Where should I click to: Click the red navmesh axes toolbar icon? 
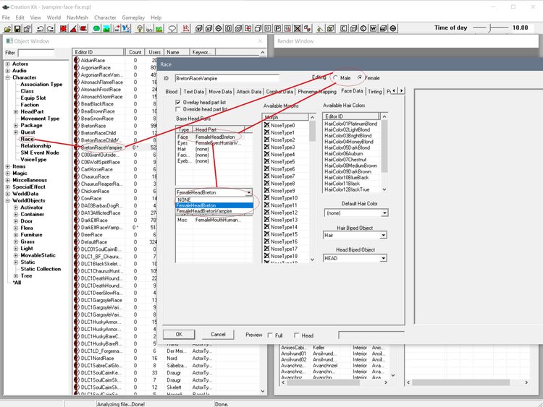pyautogui.click(x=186, y=29)
